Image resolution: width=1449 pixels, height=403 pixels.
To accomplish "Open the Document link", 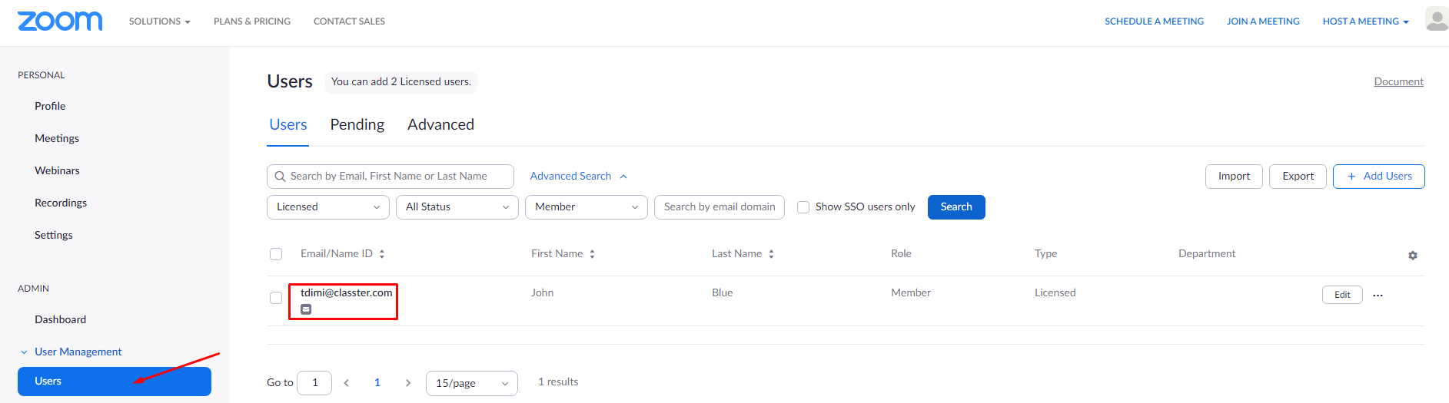I will 1399,81.
